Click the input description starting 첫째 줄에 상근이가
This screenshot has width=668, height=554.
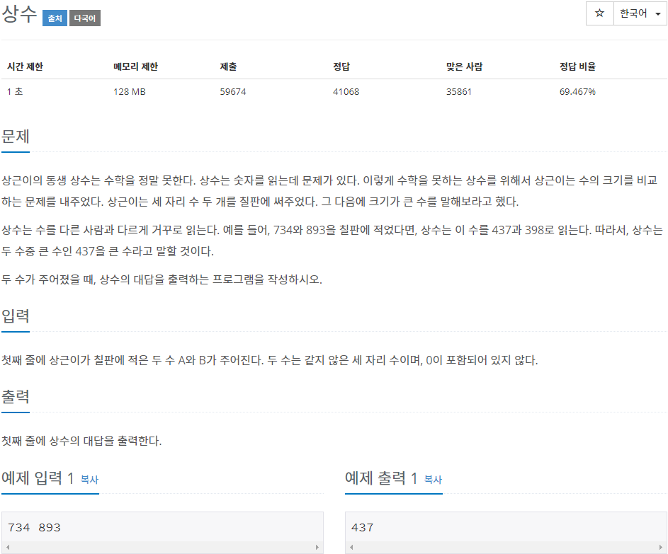pos(270,360)
